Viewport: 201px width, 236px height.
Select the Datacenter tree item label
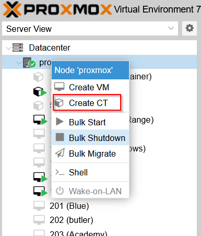pos(50,48)
